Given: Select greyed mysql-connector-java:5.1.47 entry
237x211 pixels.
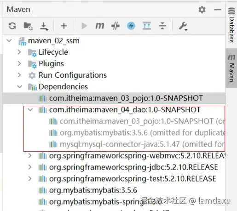Looking at the screenshot, I should [142, 144].
